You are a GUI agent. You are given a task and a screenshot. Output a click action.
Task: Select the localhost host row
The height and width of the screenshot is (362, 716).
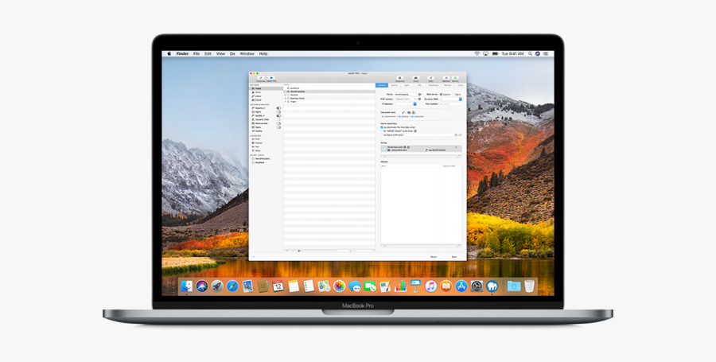point(329,88)
